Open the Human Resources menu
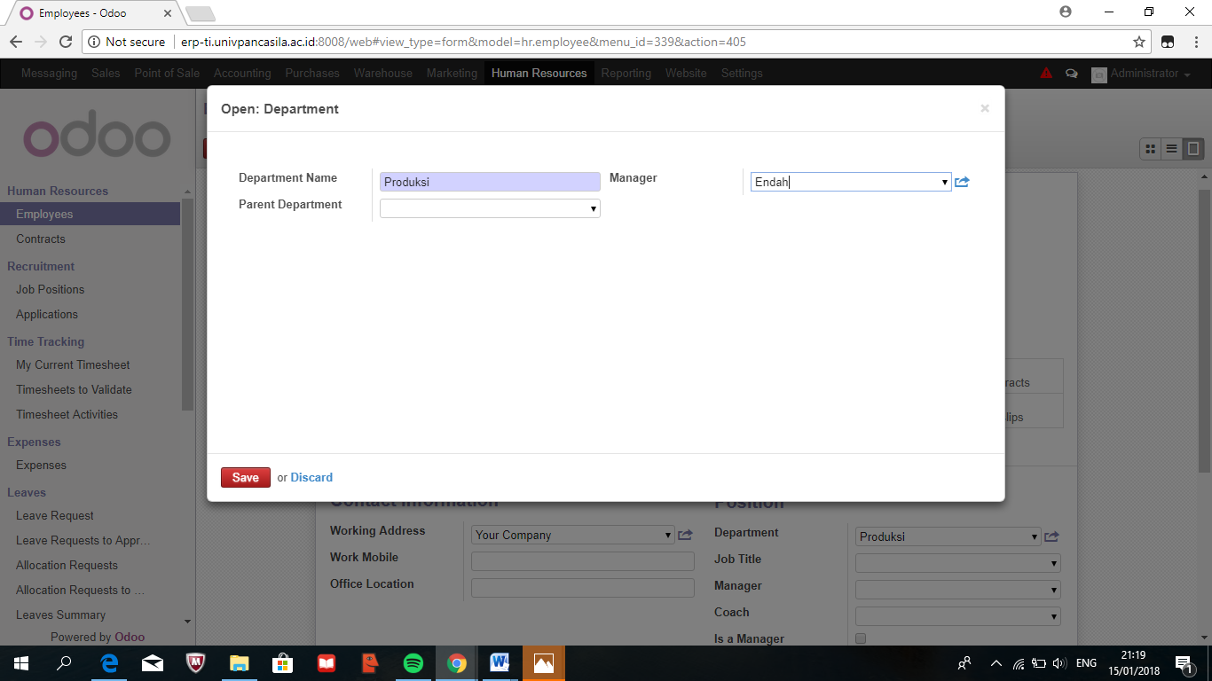 (539, 74)
